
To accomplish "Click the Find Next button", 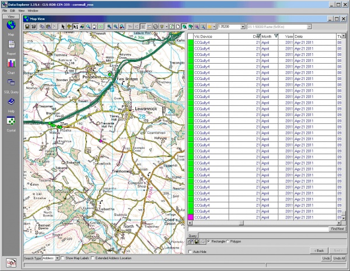I will (x=337, y=229).
